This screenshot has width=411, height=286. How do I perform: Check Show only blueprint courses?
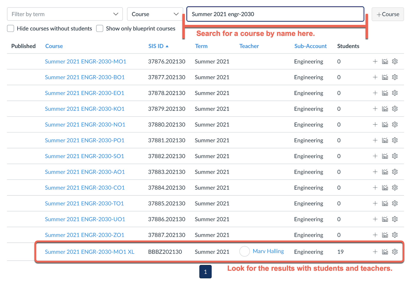coord(100,28)
